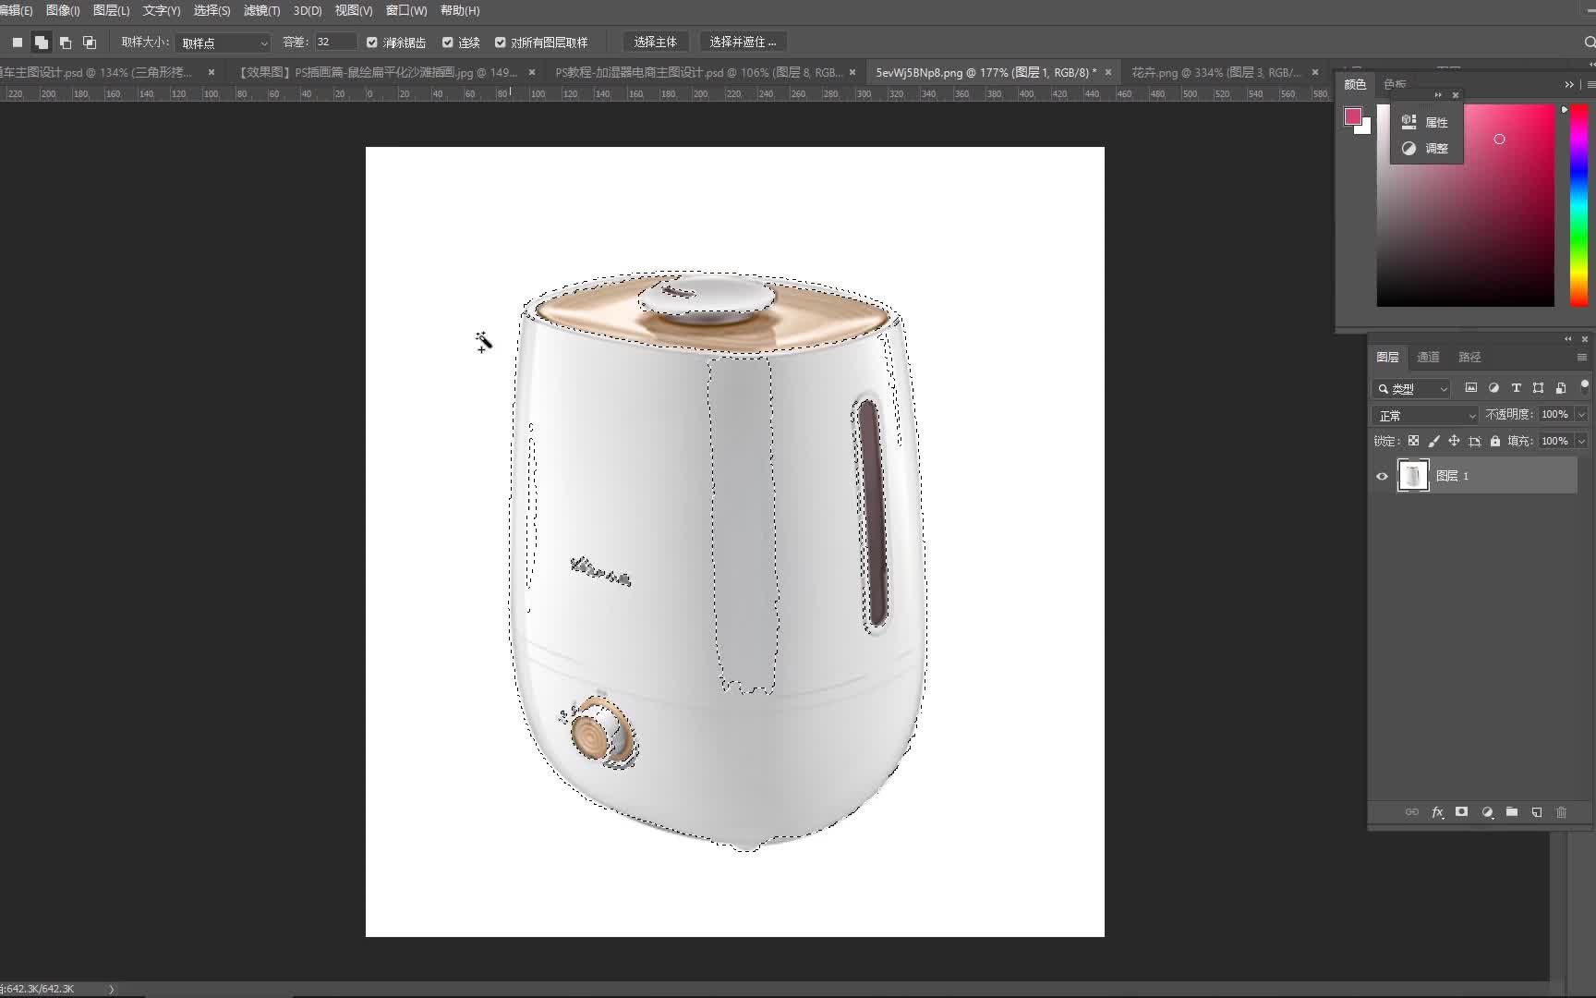Screen dimensions: 1596x998
Task: Open the 选择(S) menu
Action: point(212,10)
